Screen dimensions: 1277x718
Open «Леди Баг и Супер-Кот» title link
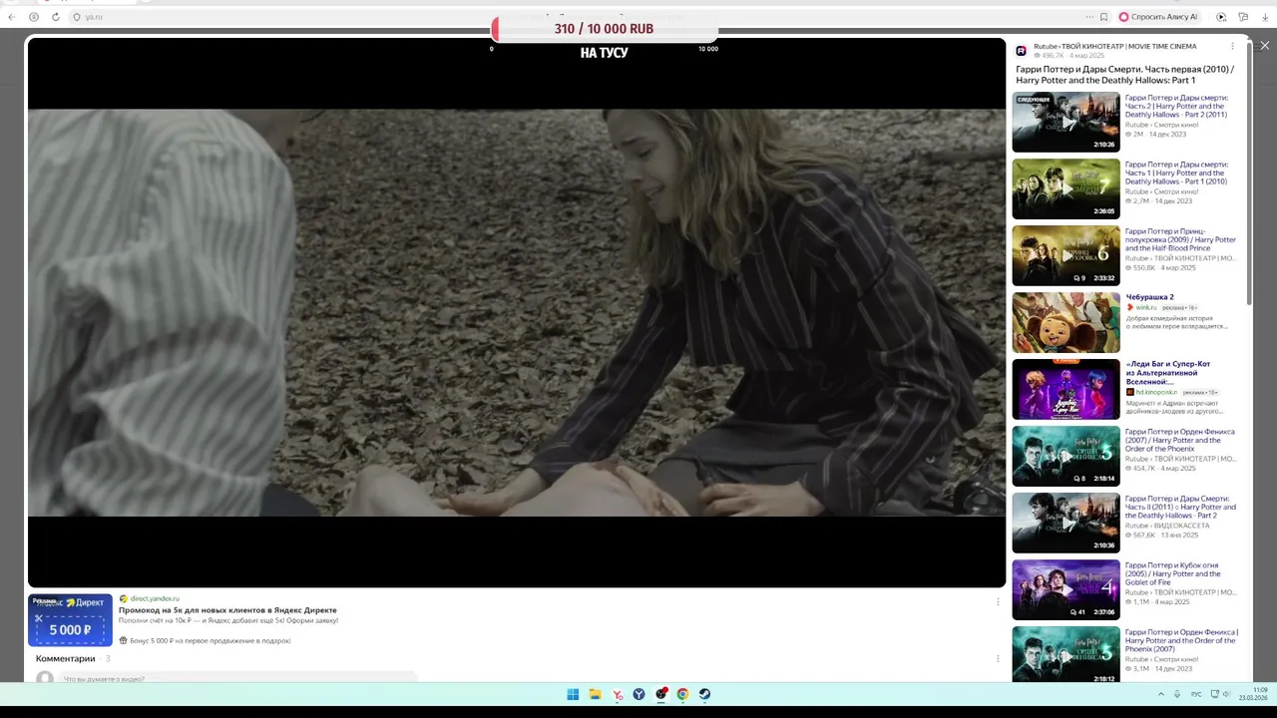click(1168, 373)
